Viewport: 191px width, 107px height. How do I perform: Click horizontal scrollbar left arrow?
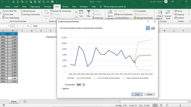pos(119,102)
